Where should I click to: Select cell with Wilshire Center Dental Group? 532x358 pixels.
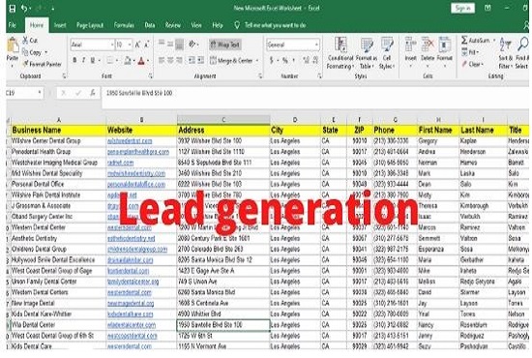pos(58,141)
